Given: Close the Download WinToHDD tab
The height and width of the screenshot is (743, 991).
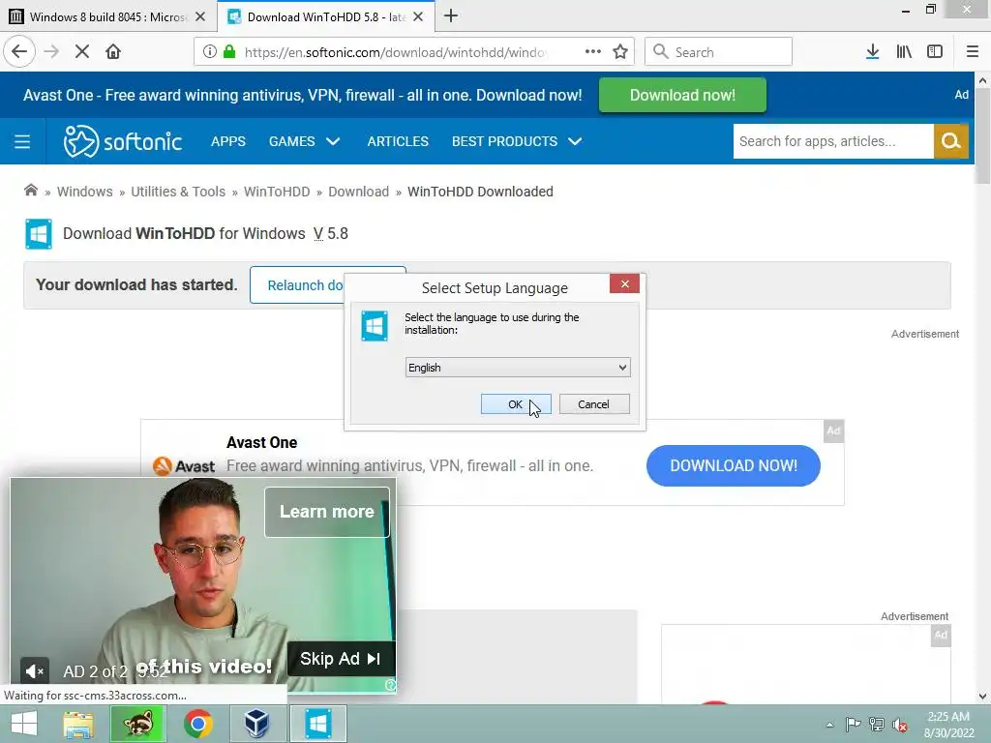Looking at the screenshot, I should coord(418,16).
